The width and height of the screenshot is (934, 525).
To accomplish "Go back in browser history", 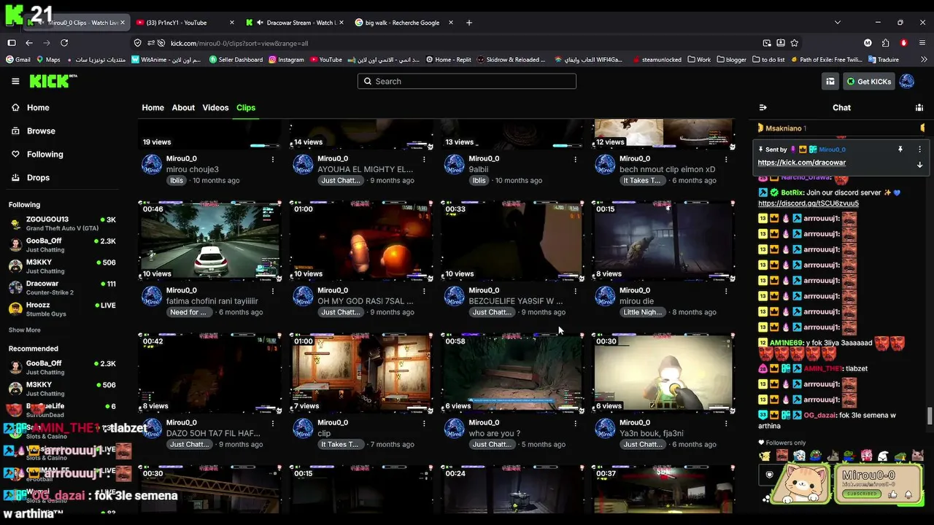I will click(x=29, y=43).
